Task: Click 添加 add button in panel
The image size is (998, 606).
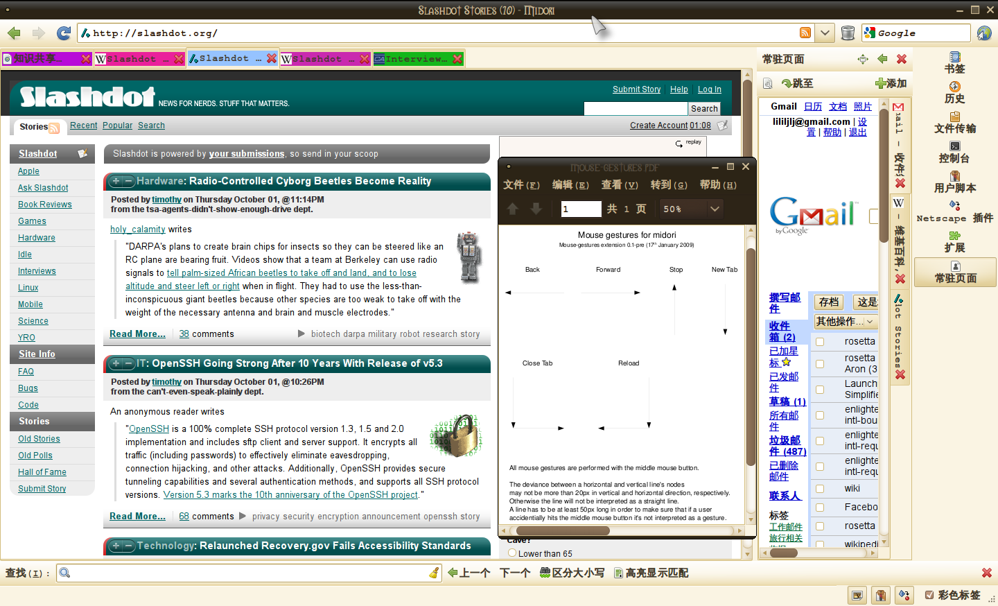Action: click(891, 83)
